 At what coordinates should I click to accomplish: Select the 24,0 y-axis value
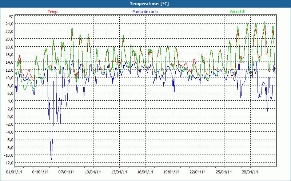(x=10, y=24)
